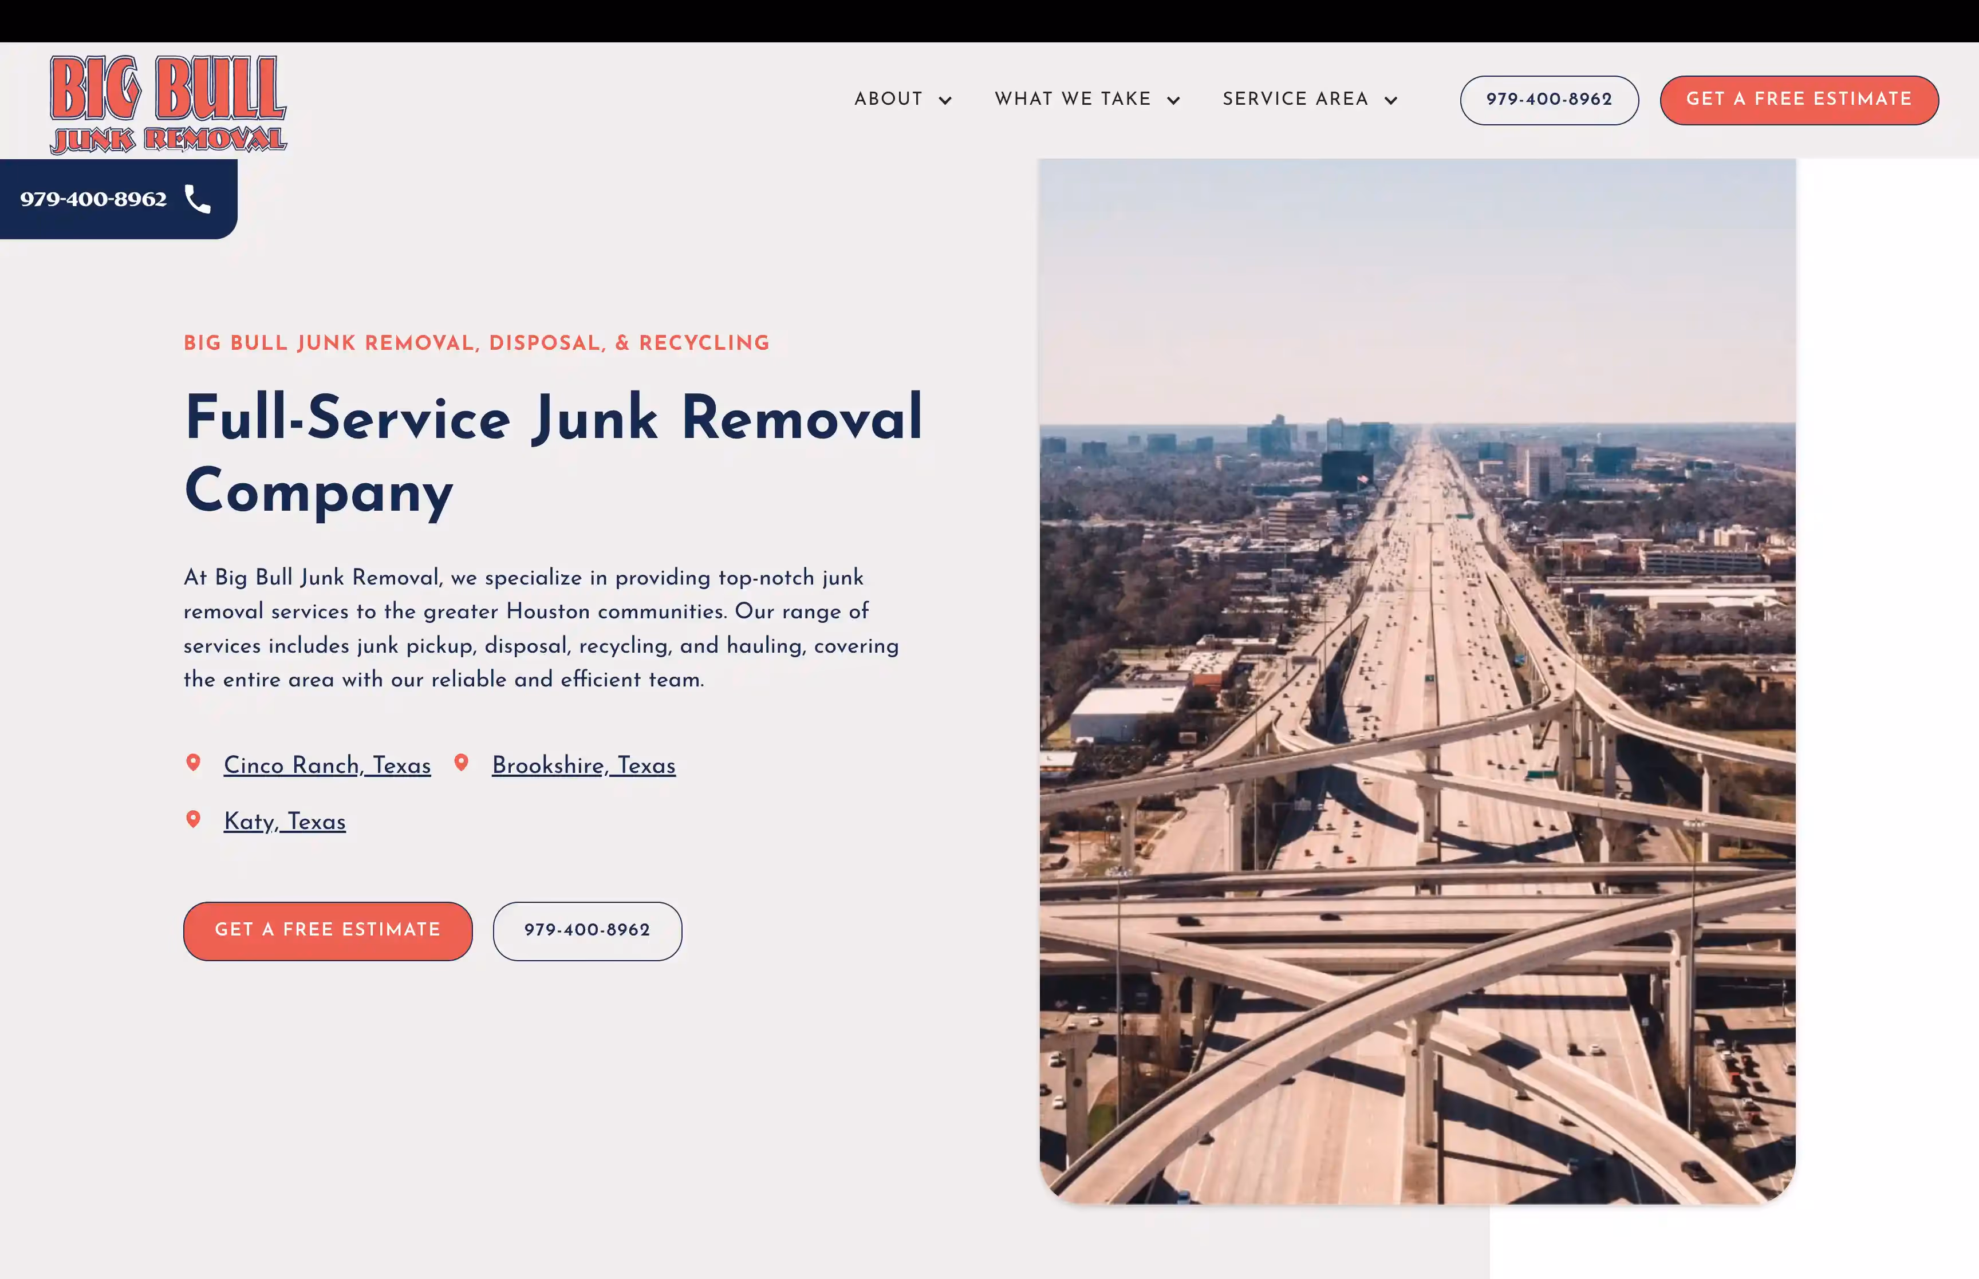Click map pin beside Katy, Texas
Image resolution: width=1979 pixels, height=1279 pixels.
coord(194,819)
